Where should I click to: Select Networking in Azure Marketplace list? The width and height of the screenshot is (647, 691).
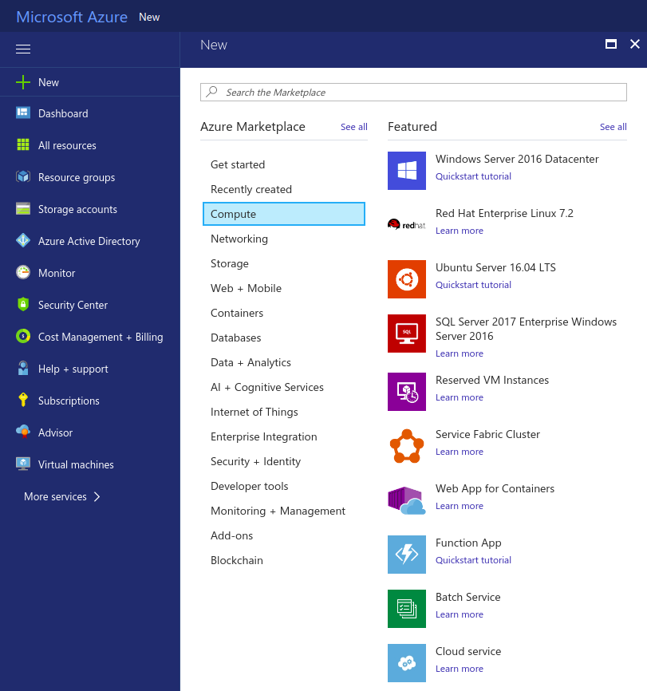click(239, 239)
